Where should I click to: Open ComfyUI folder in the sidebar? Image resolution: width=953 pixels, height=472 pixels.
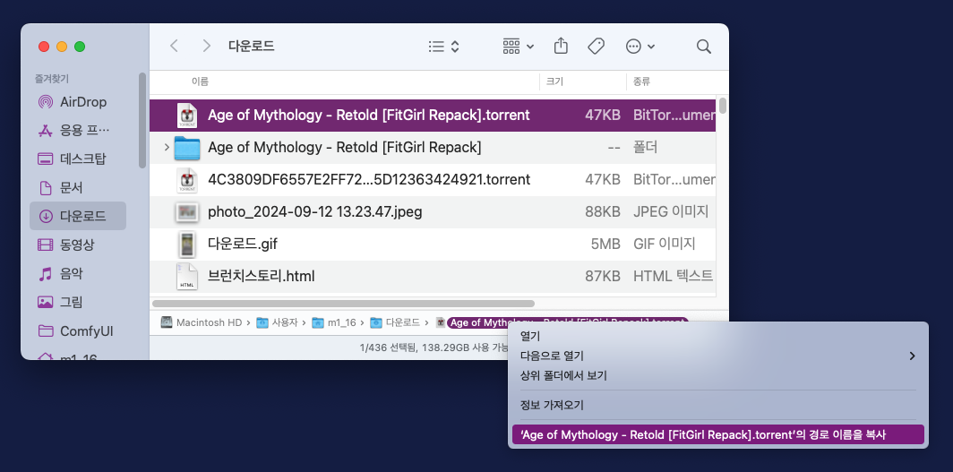(x=78, y=331)
